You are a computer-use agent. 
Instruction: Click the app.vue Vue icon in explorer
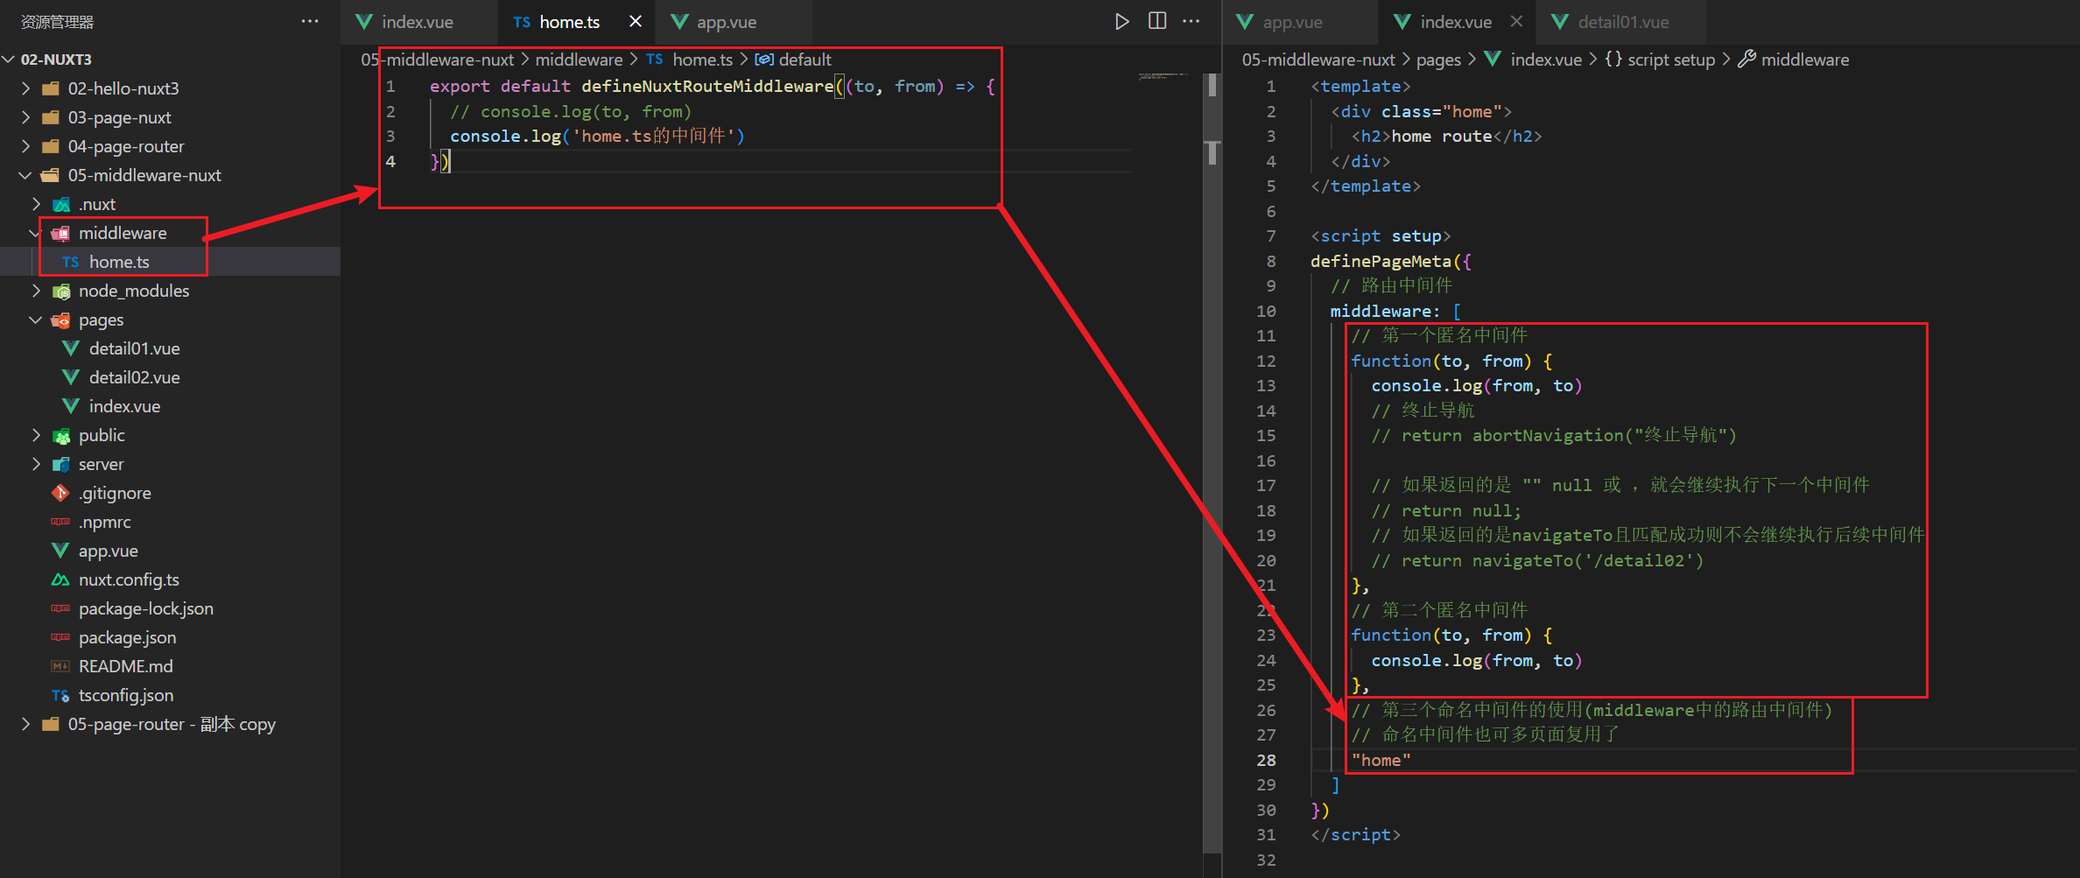pos(60,551)
